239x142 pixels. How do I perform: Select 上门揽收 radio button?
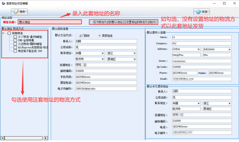77,36
